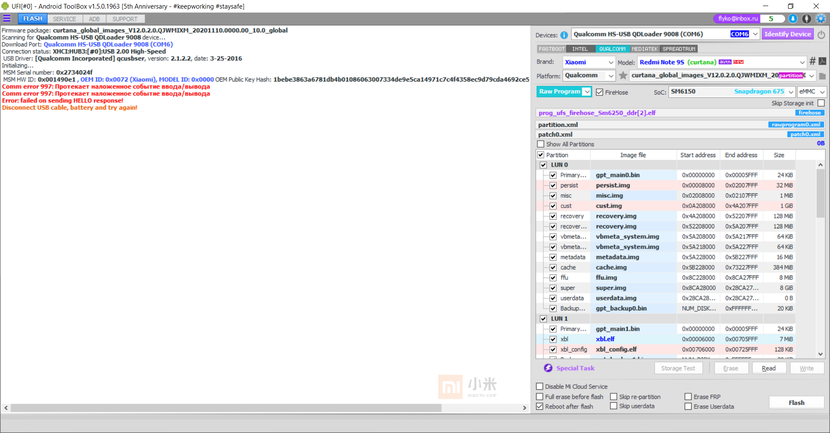Expand the Brand dropdown showing Xiaomi
Image resolution: width=830 pixels, height=433 pixels.
pyautogui.click(x=588, y=62)
